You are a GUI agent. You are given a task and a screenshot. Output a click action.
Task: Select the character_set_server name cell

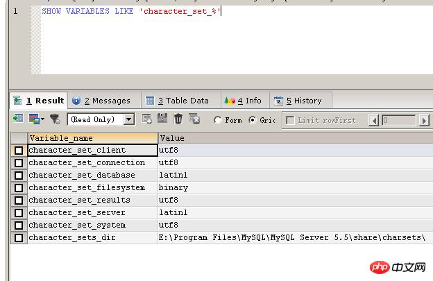[x=93, y=212]
